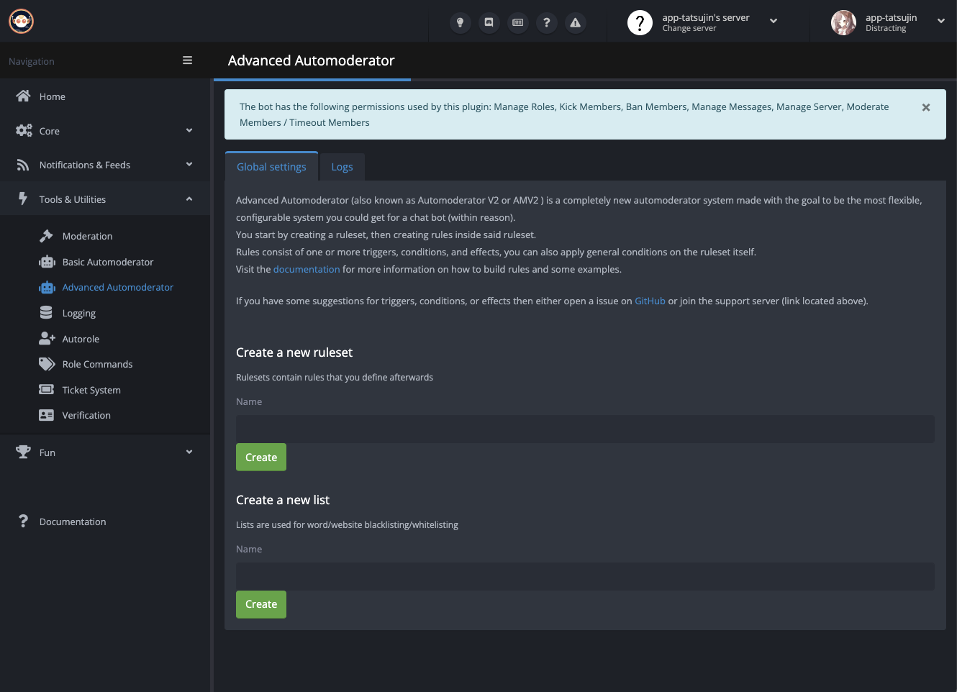Expand the Core section in the sidebar

pos(104,131)
